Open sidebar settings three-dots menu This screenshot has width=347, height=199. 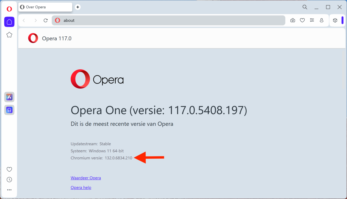[9, 190]
